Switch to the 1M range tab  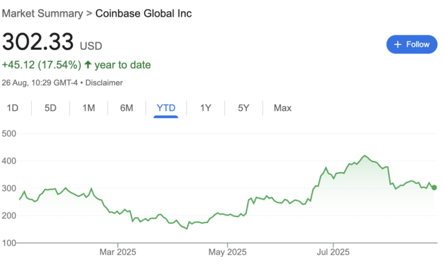(89, 108)
